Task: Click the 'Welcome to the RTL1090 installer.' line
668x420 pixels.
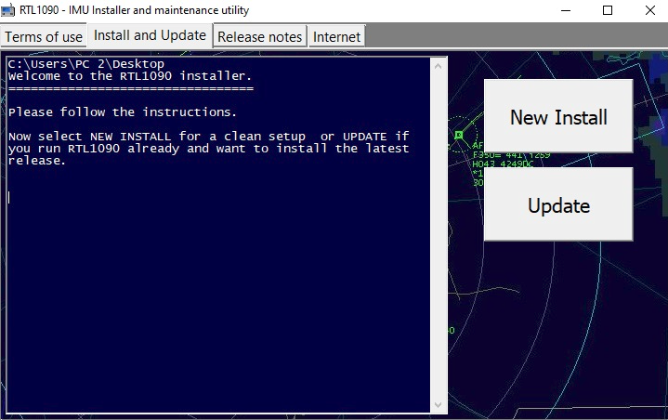Action: click(x=130, y=76)
